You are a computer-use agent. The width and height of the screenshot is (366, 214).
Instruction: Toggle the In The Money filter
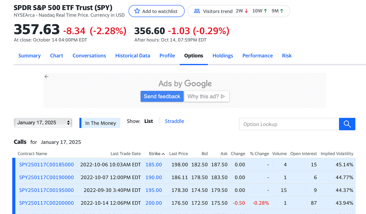pos(100,123)
